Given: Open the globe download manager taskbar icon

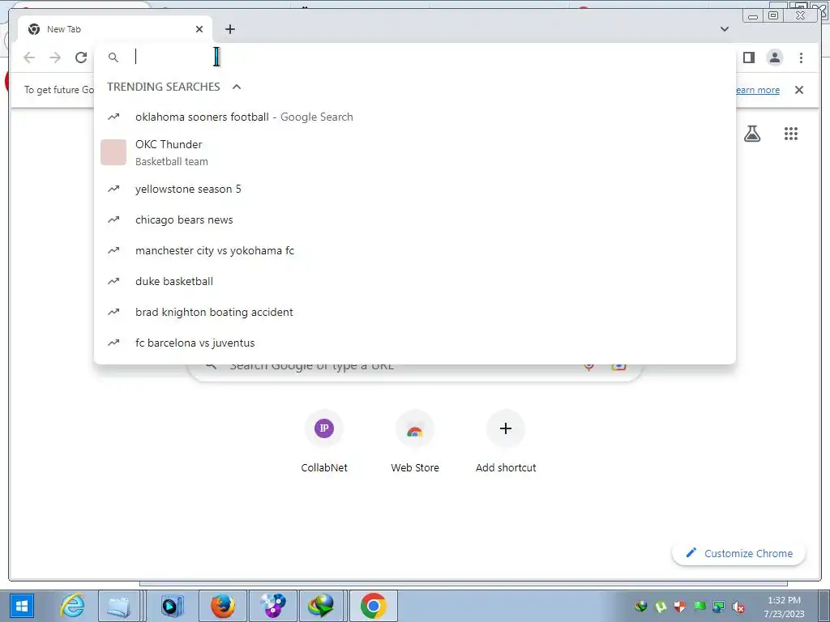Looking at the screenshot, I should click(321, 606).
